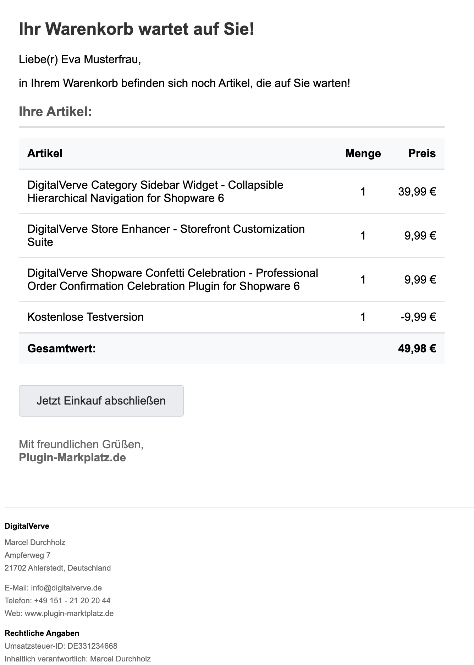Click the info@digitalverve.de email address

click(x=66, y=588)
